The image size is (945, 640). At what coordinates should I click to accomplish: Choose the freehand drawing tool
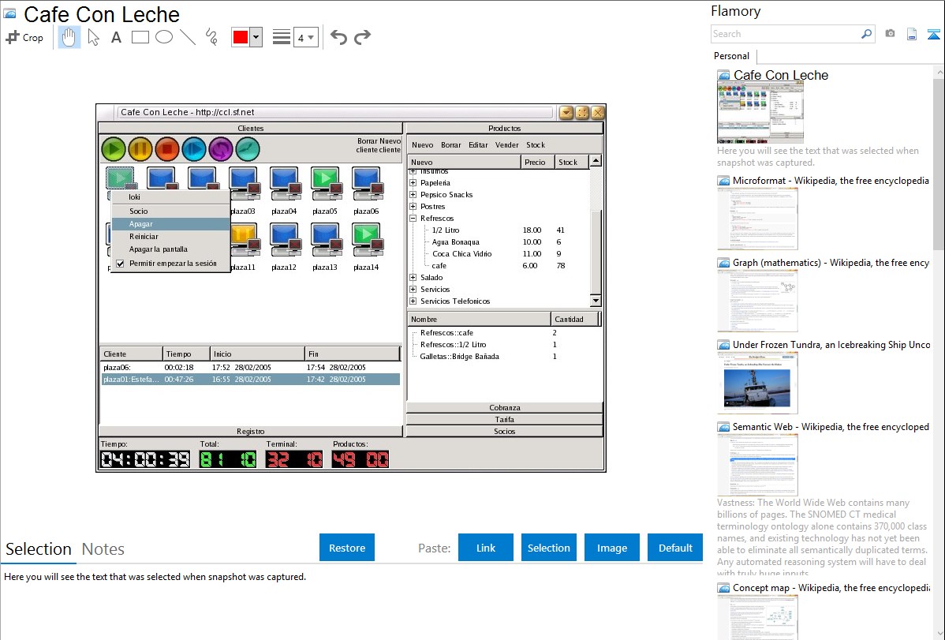(x=211, y=37)
